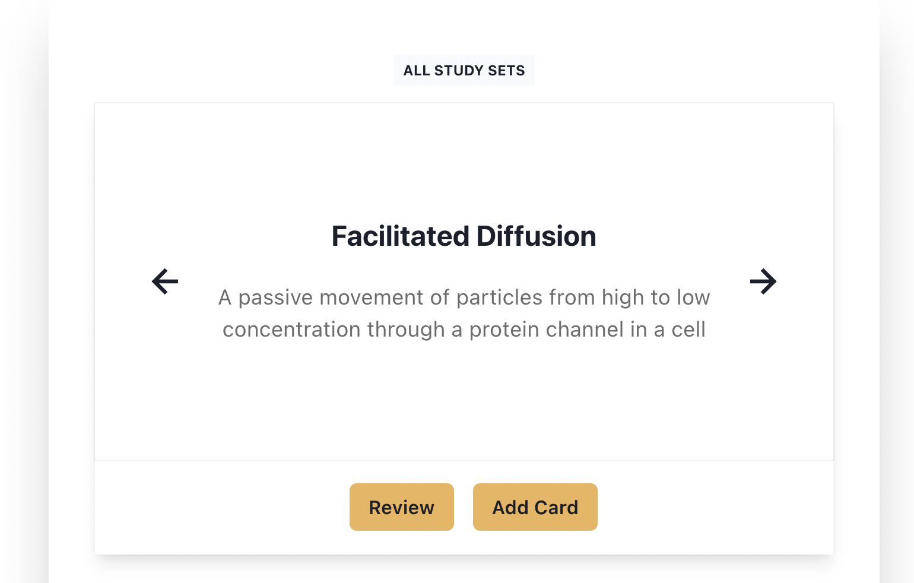Click the Facilitated Diffusion card title
This screenshot has height=583, width=914.
click(x=464, y=236)
